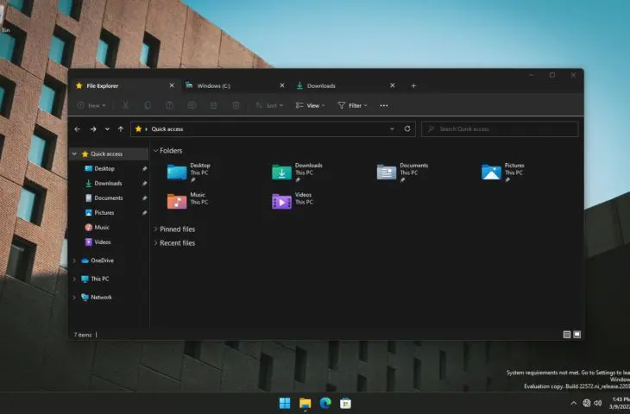Click the Up directory arrow
This screenshot has height=414, width=630.
[120, 129]
